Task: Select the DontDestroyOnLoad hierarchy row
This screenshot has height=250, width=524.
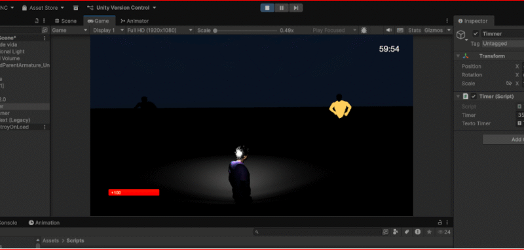Action: [25, 127]
